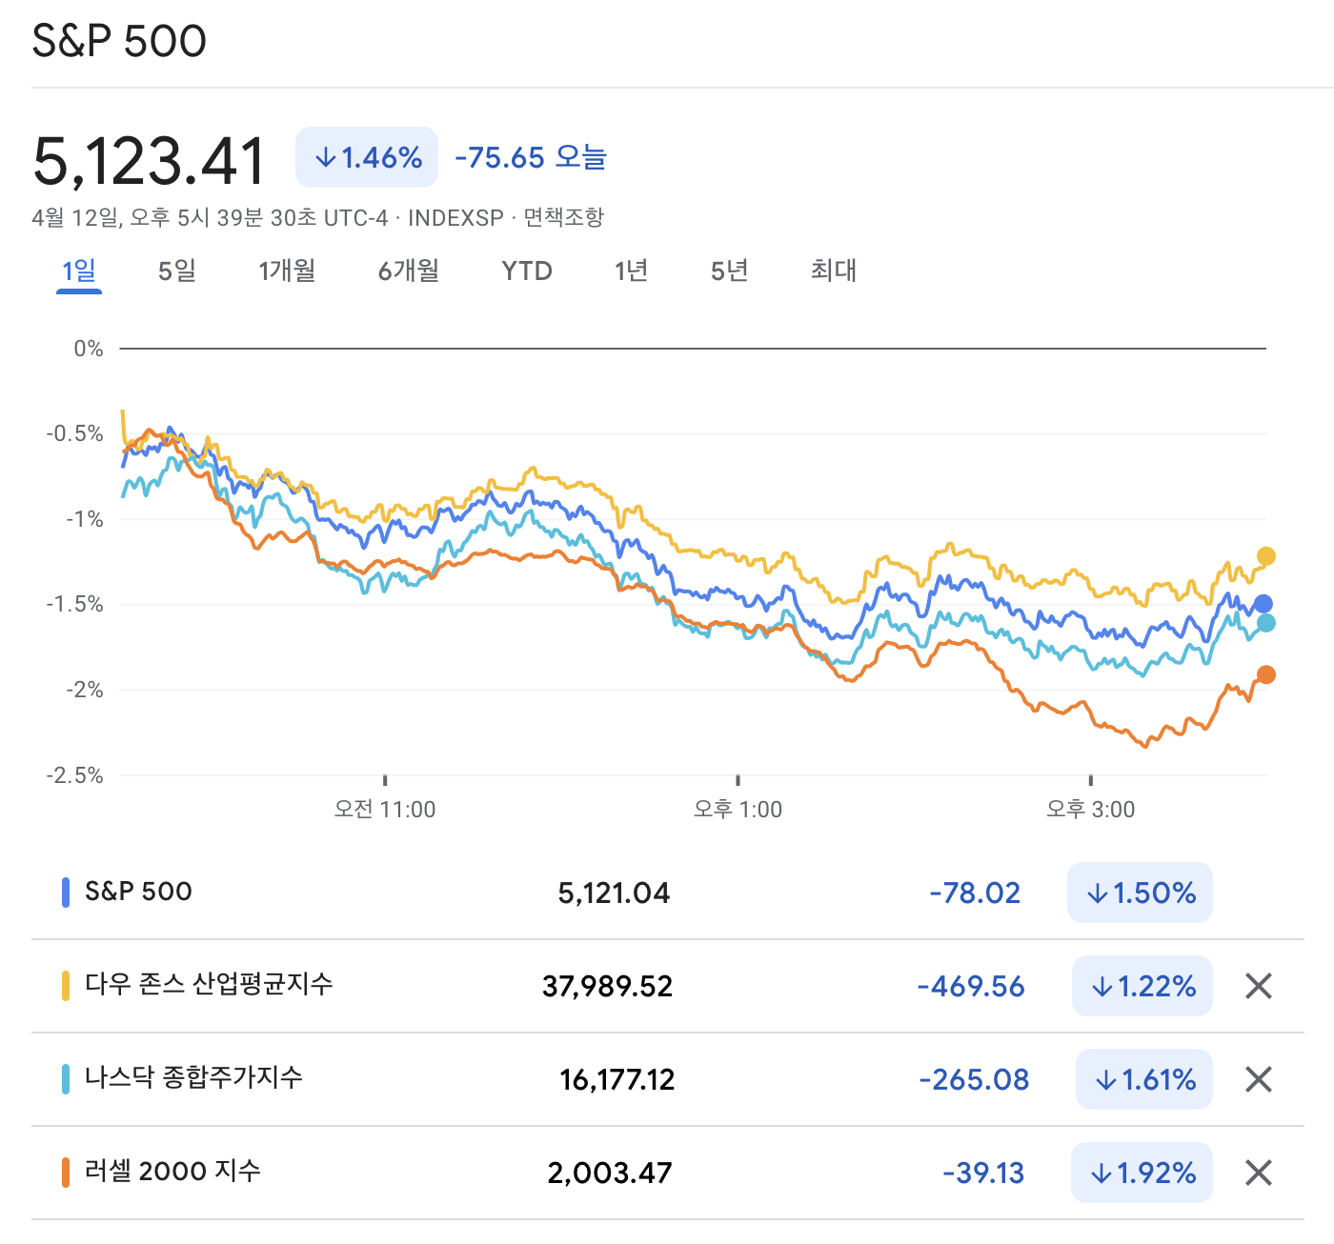Switch to the YTD time range tab
1334x1244 pixels.
point(527,271)
